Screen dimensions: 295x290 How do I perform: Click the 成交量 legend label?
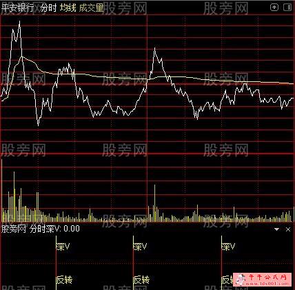(91, 8)
